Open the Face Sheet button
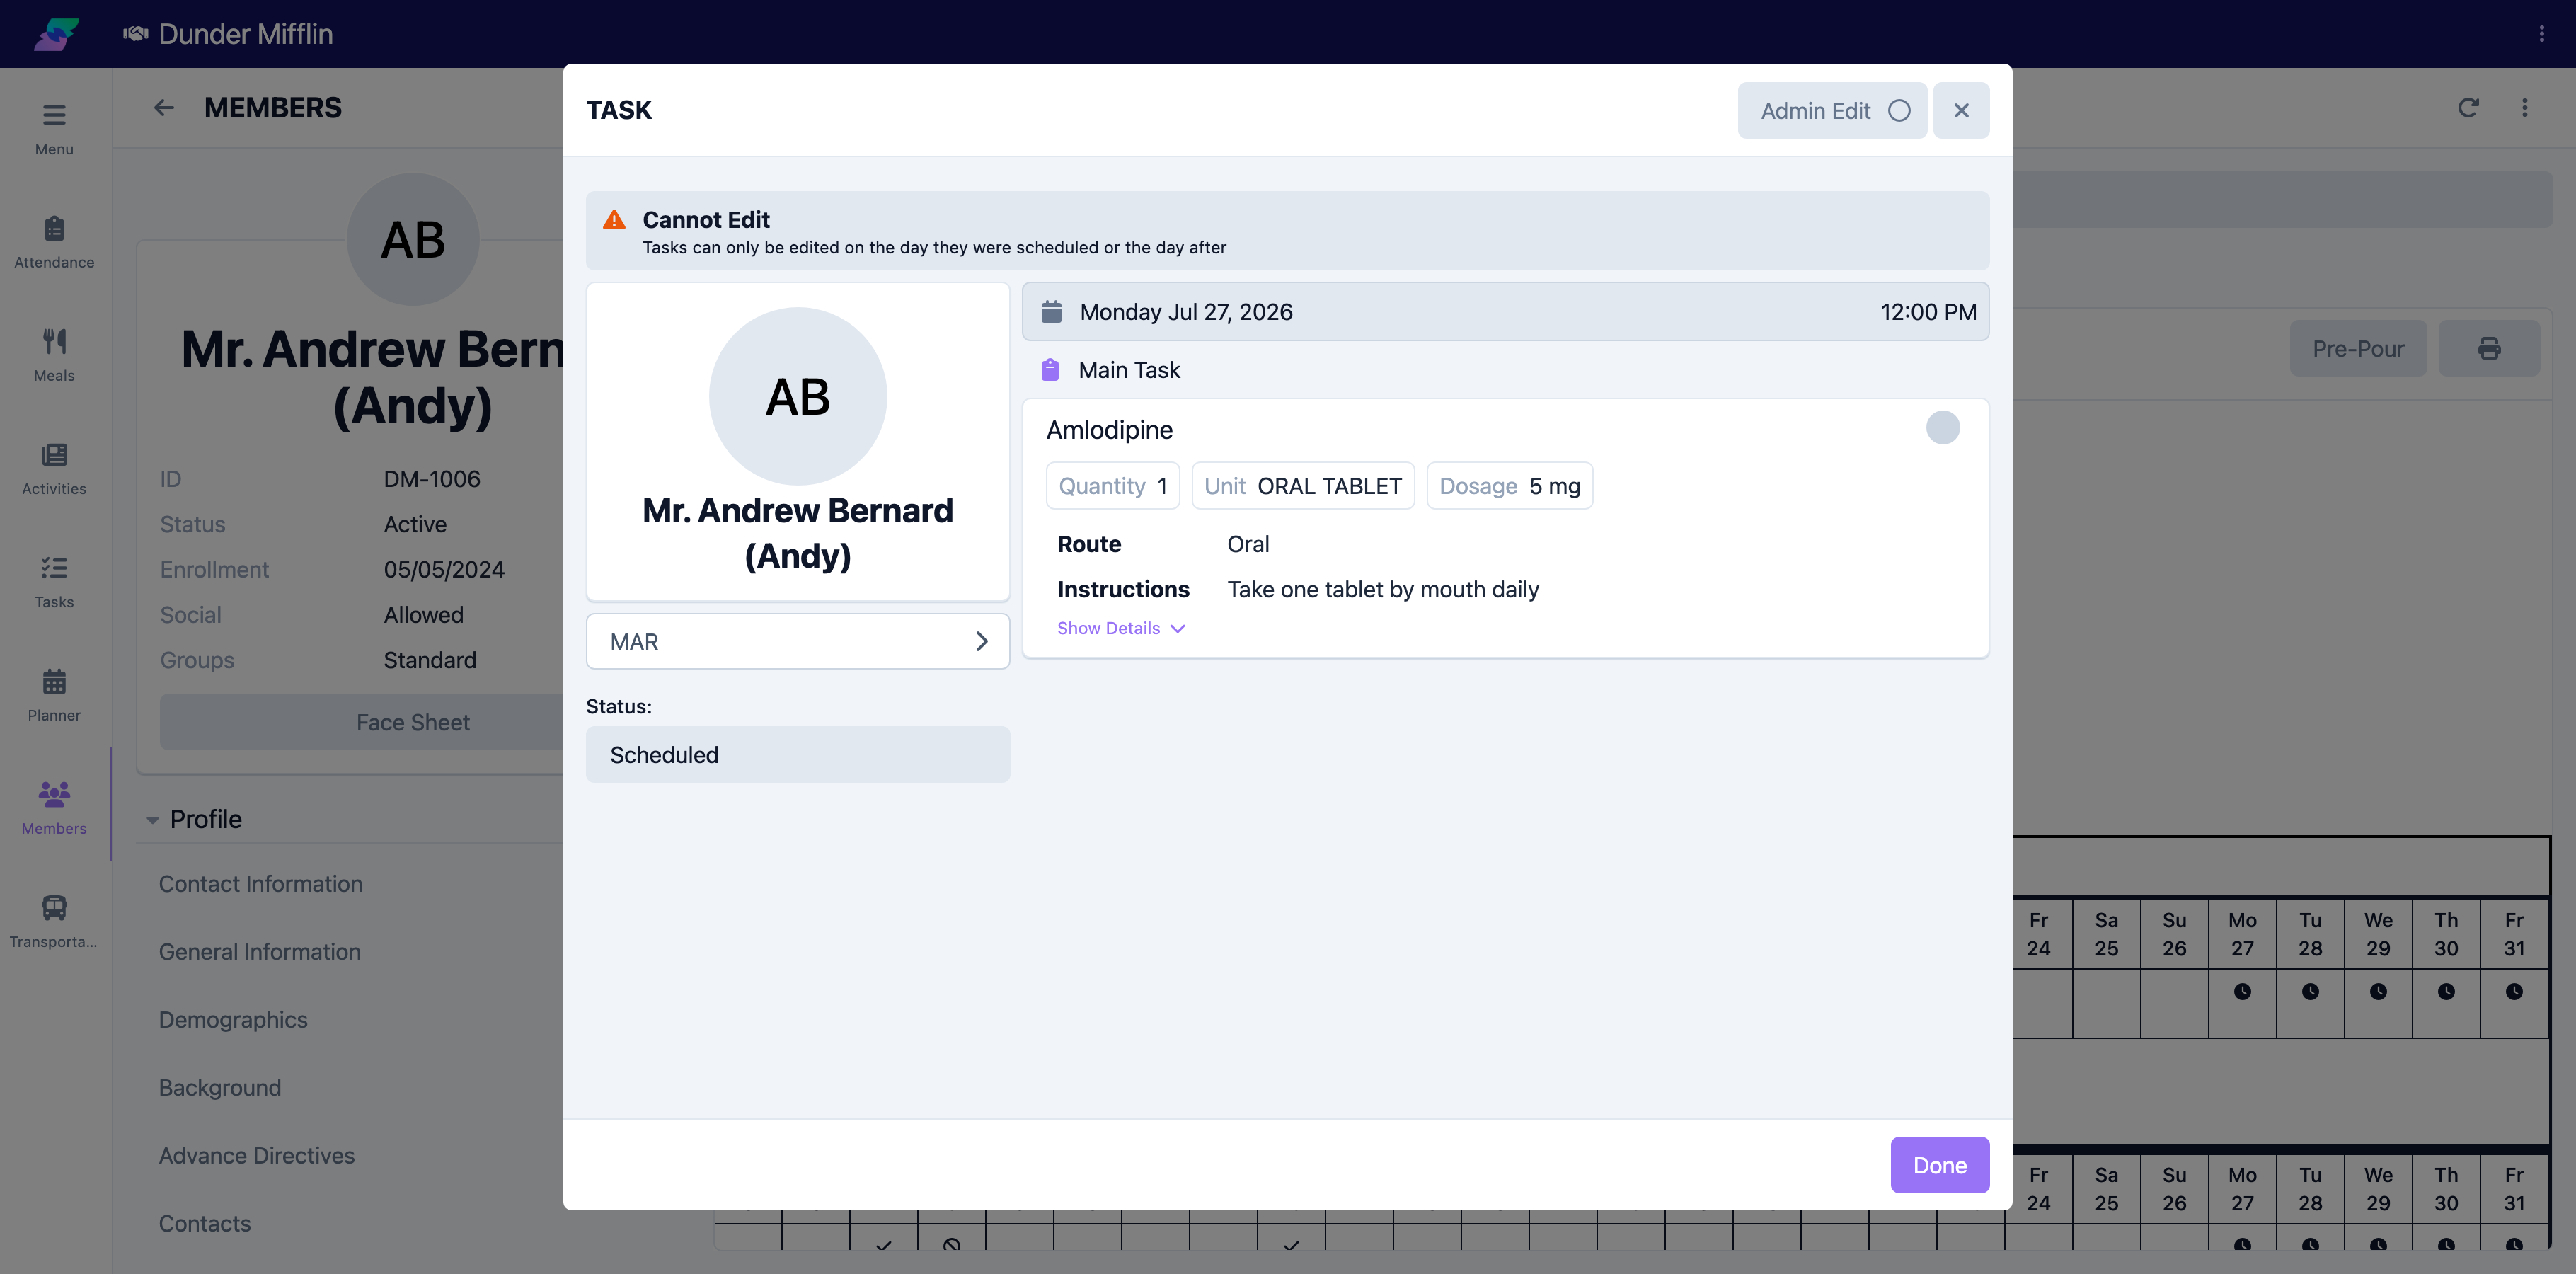Screen dimensions: 2576x1274 412,722
